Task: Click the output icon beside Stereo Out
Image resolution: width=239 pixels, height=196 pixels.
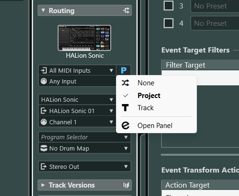Action: point(43,166)
